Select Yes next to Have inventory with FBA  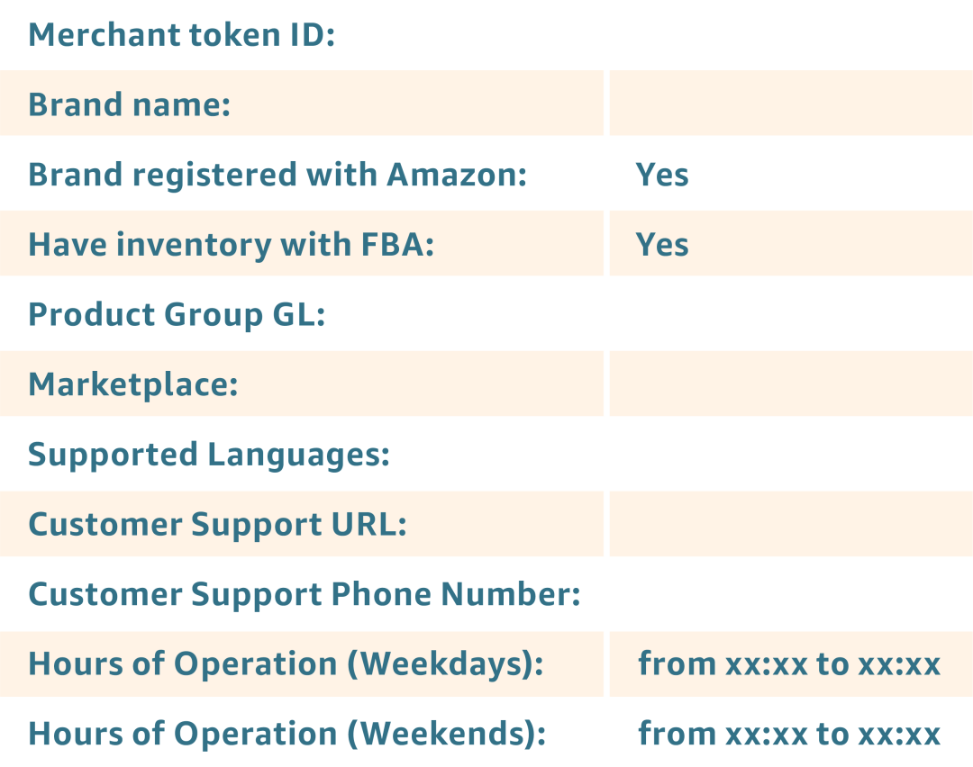662,244
